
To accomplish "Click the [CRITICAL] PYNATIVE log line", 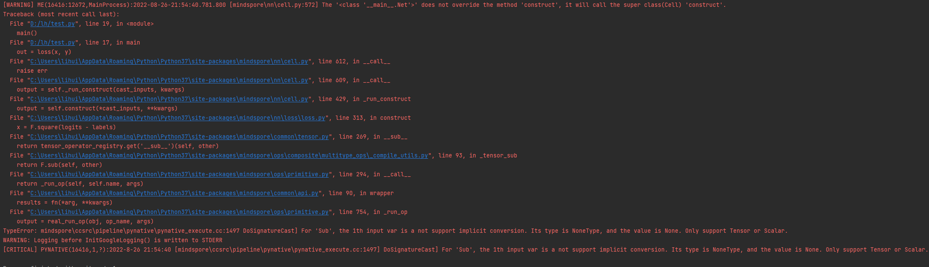I will click(463, 250).
